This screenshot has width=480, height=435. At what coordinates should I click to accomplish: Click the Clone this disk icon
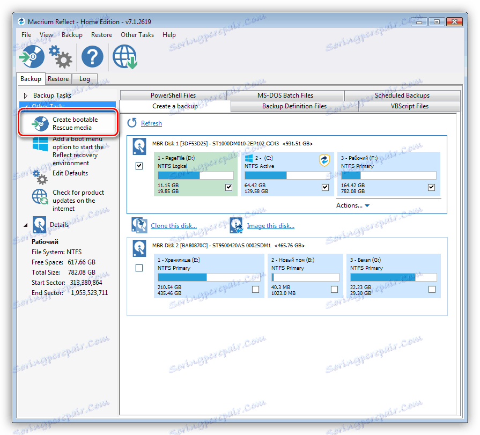coord(139,225)
